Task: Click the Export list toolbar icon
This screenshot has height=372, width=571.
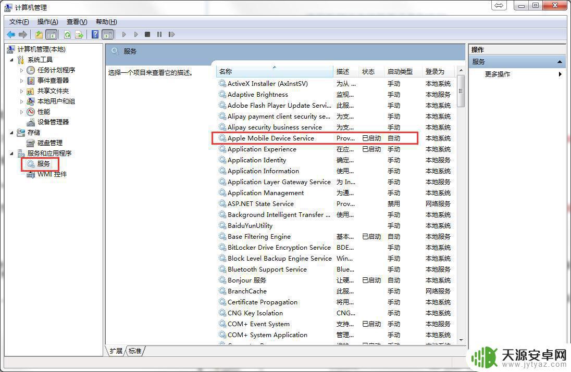Action: pyautogui.click(x=79, y=34)
